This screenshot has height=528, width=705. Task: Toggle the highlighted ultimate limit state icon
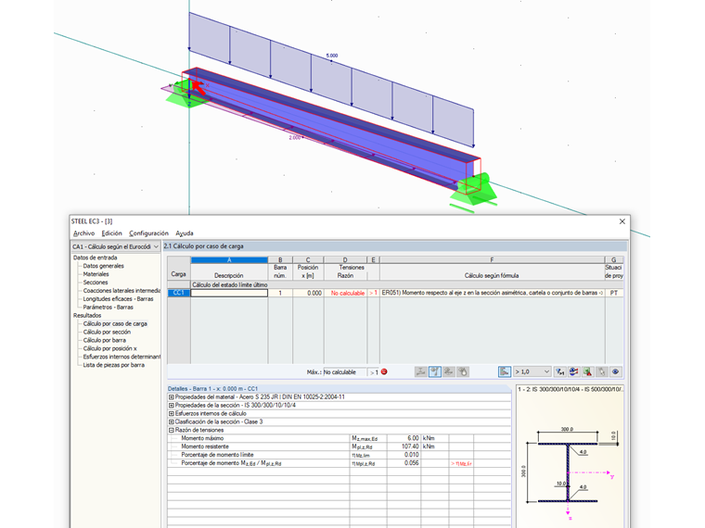pyautogui.click(x=435, y=371)
